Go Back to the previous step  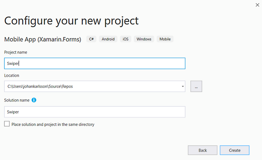pos(202,150)
